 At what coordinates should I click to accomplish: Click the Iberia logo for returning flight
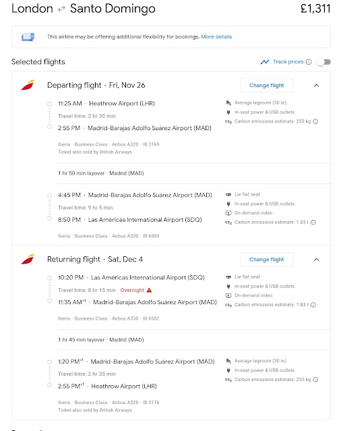click(28, 259)
